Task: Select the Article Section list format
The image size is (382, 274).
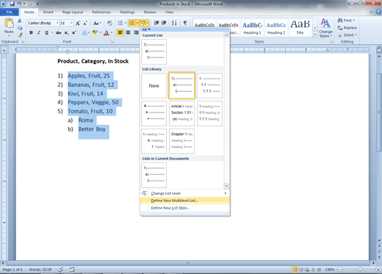Action: 181,113
